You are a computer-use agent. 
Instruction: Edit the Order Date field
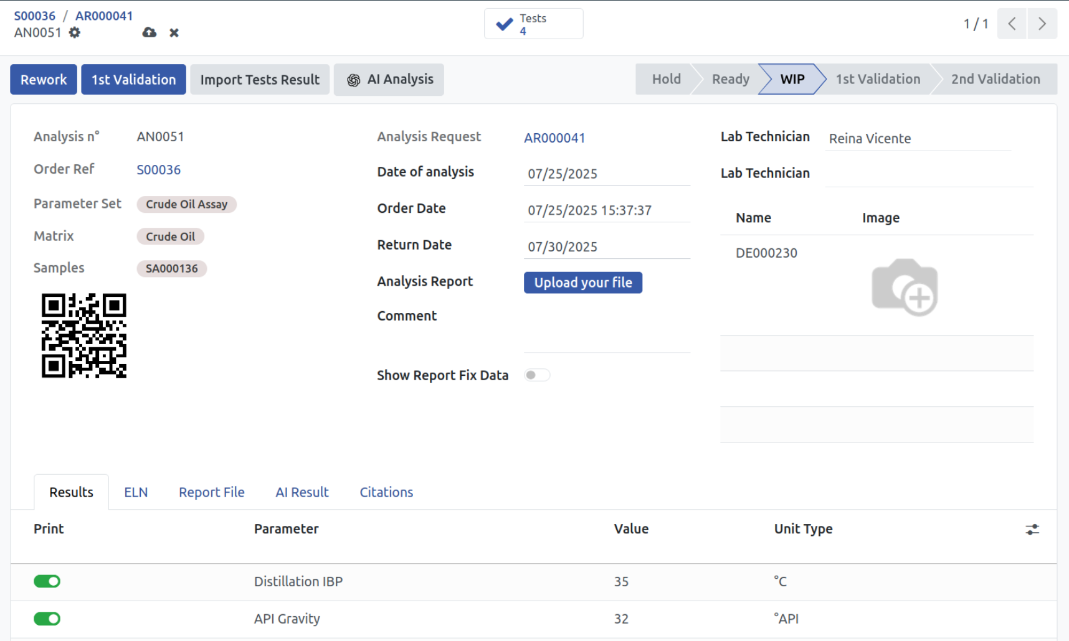607,210
